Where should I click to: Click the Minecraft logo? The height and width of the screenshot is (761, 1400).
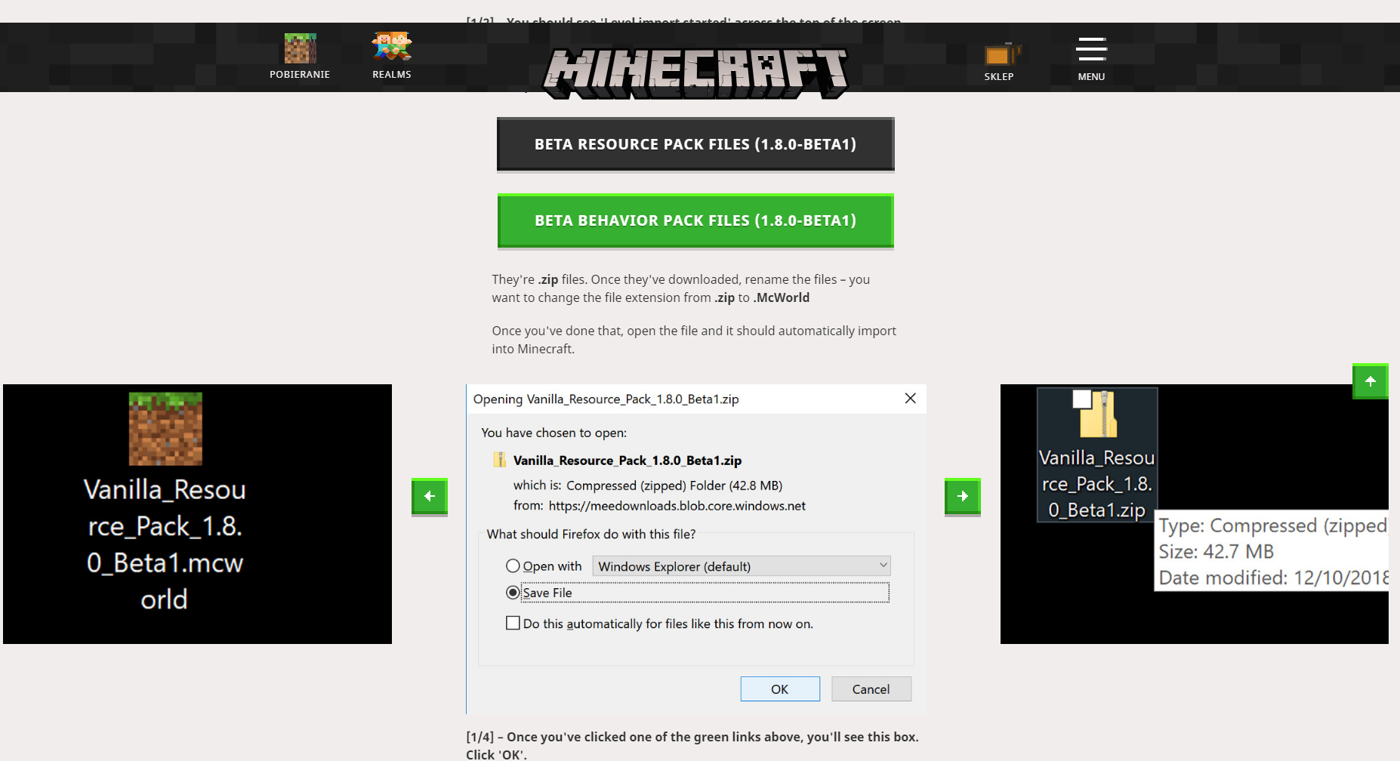[695, 73]
